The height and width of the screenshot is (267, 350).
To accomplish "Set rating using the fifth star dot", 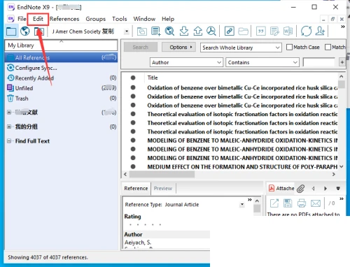I will click(x=160, y=225).
